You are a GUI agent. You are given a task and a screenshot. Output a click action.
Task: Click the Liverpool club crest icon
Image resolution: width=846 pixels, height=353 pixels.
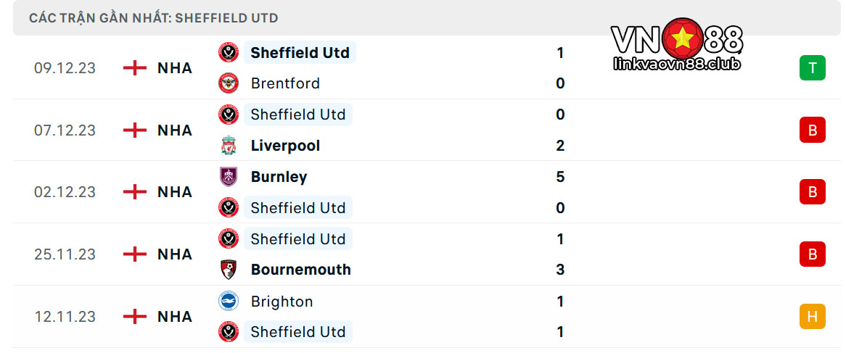229,146
